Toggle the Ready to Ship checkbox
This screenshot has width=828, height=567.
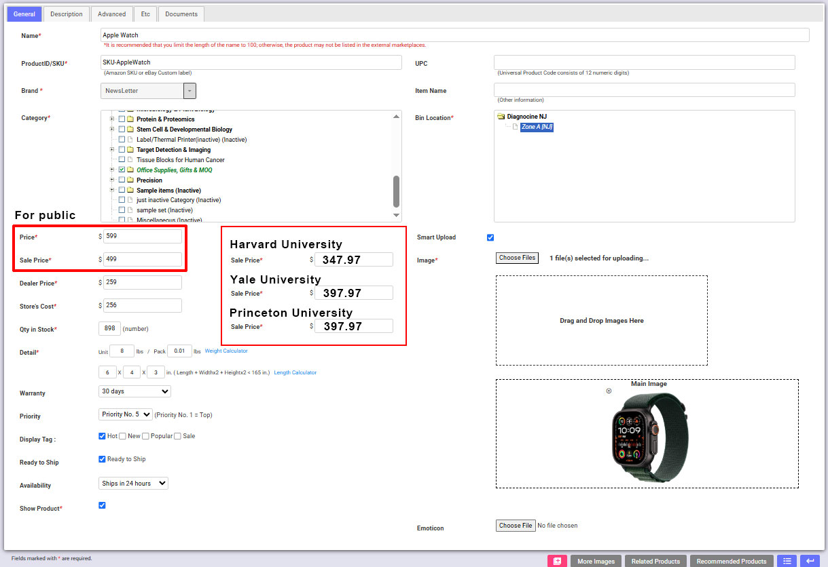(103, 459)
